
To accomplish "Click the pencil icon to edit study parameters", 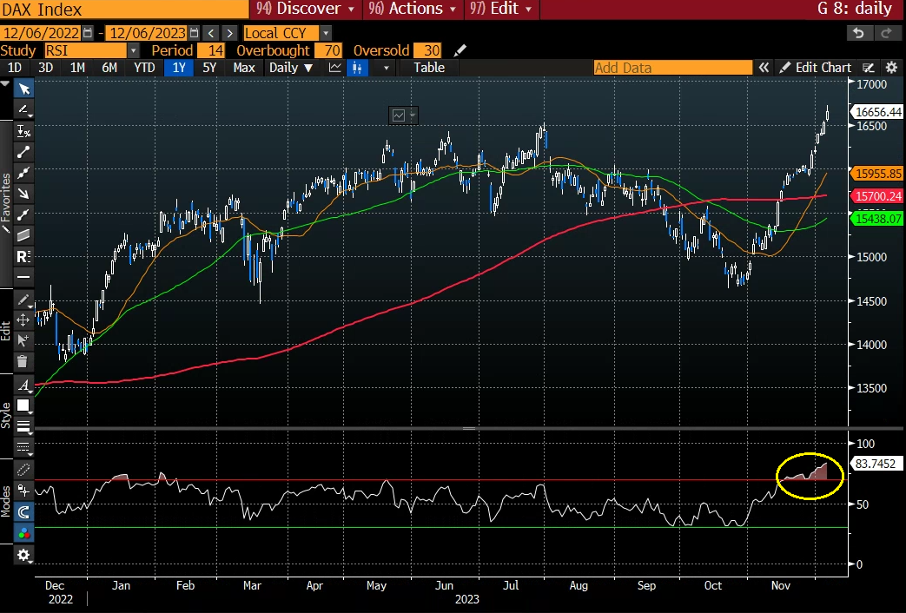I will click(x=460, y=51).
